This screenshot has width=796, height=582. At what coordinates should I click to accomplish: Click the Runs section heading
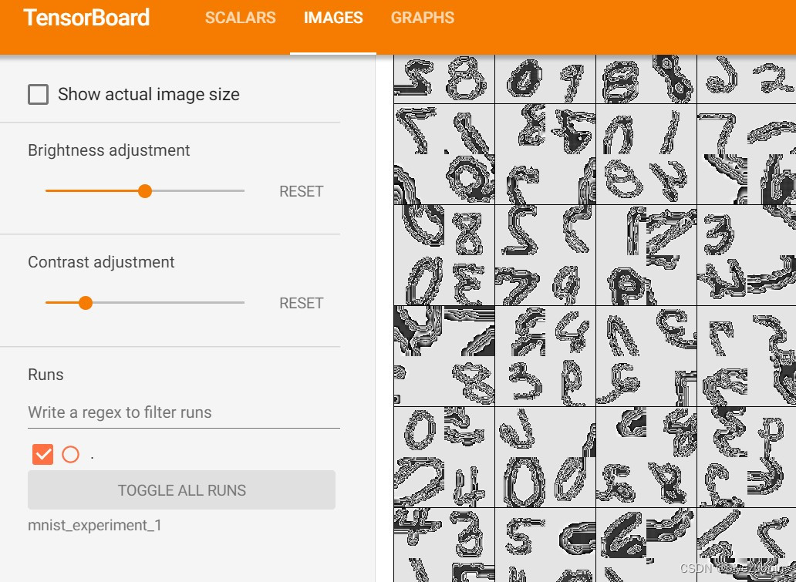(x=46, y=375)
